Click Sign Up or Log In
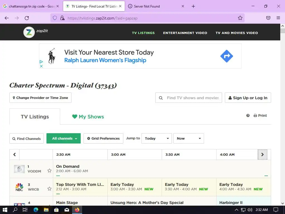Image resolution: width=285 pixels, height=214 pixels. tap(248, 98)
